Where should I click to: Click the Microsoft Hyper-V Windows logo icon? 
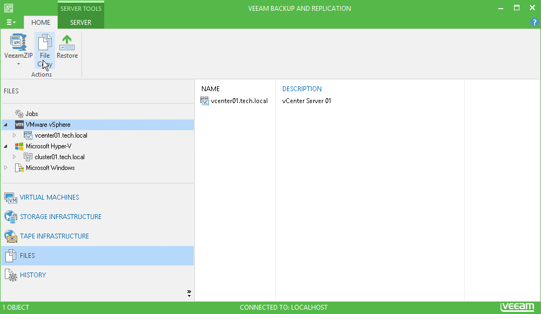tap(19, 146)
